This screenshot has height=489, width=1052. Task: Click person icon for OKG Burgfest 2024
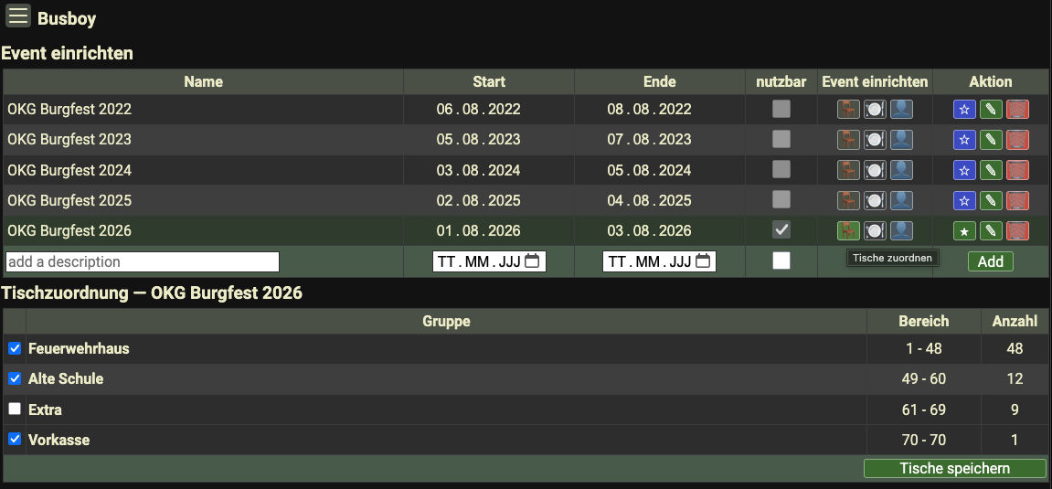[901, 170]
